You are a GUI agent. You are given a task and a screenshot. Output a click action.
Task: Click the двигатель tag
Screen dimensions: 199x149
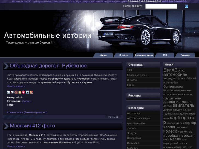[183, 106]
